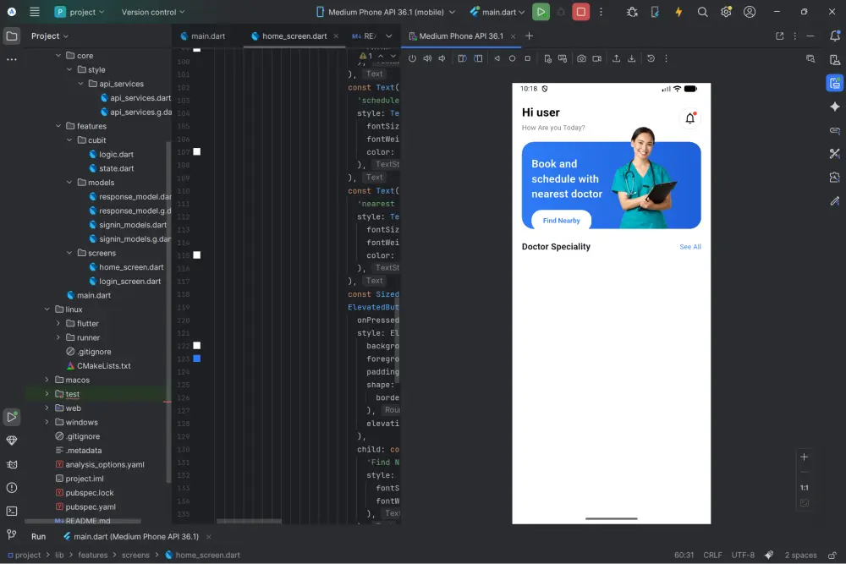Take a screenshot with the camera icon
Image resolution: width=846 pixels, height=564 pixels.
coord(580,58)
